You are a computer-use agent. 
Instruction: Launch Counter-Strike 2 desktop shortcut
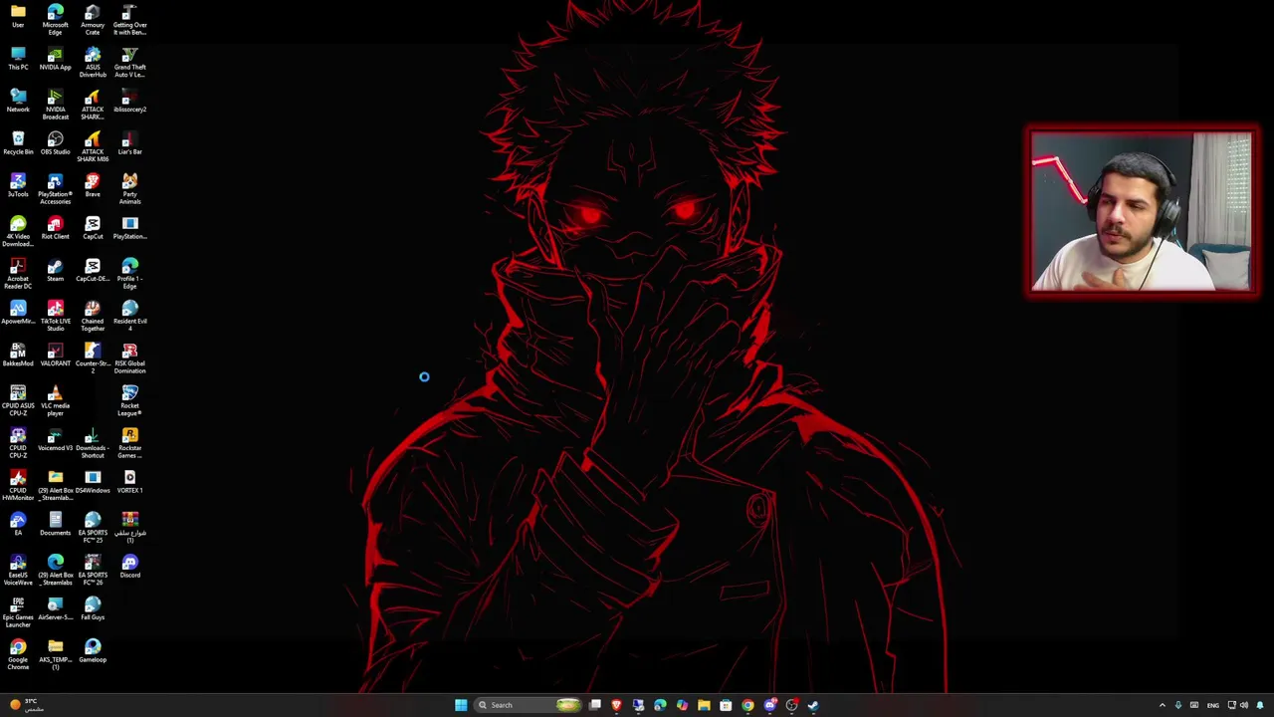click(93, 358)
